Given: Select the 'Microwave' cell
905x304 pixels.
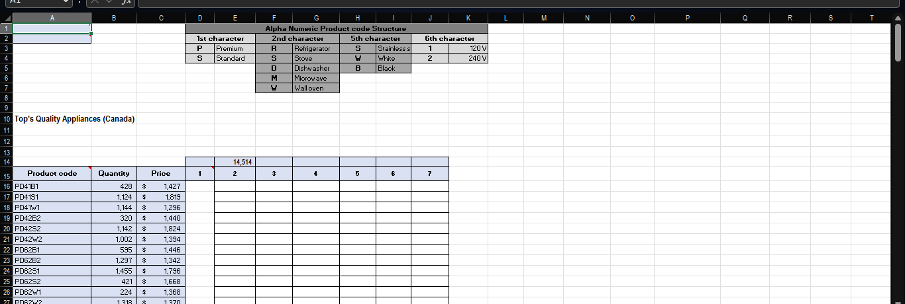Looking at the screenshot, I should [316, 78].
